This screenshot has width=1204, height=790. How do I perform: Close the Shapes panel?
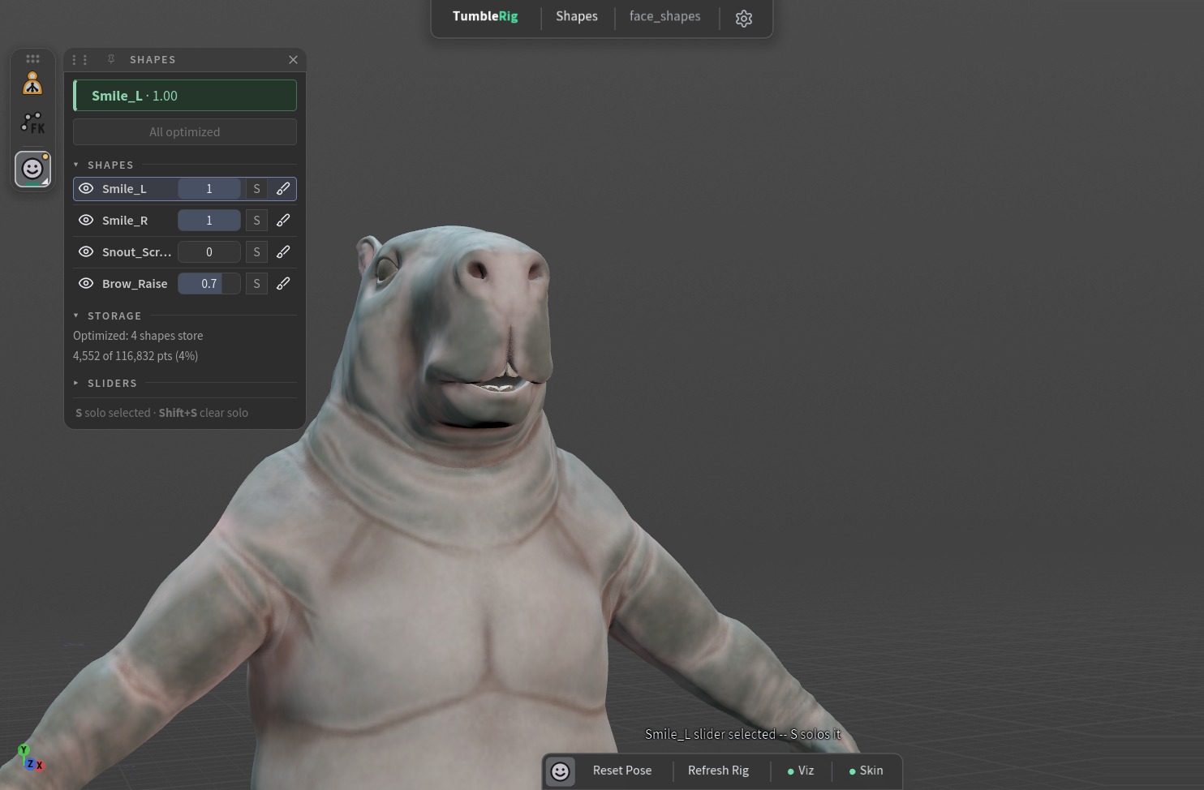[293, 60]
